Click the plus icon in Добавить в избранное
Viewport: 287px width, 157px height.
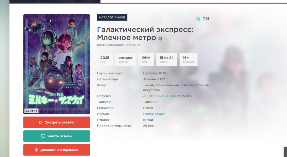(36, 150)
